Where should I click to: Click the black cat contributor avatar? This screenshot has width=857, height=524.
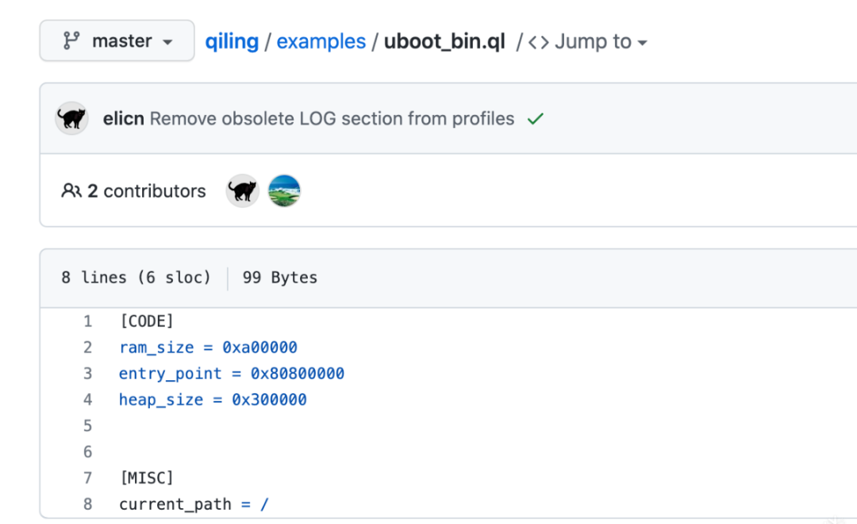click(x=243, y=191)
